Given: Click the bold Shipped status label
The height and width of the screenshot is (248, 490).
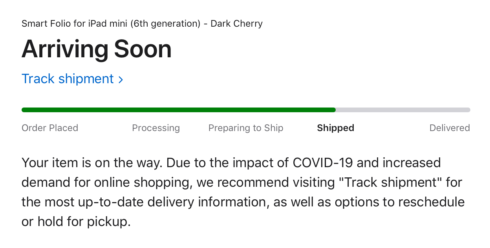Looking at the screenshot, I should tap(336, 128).
